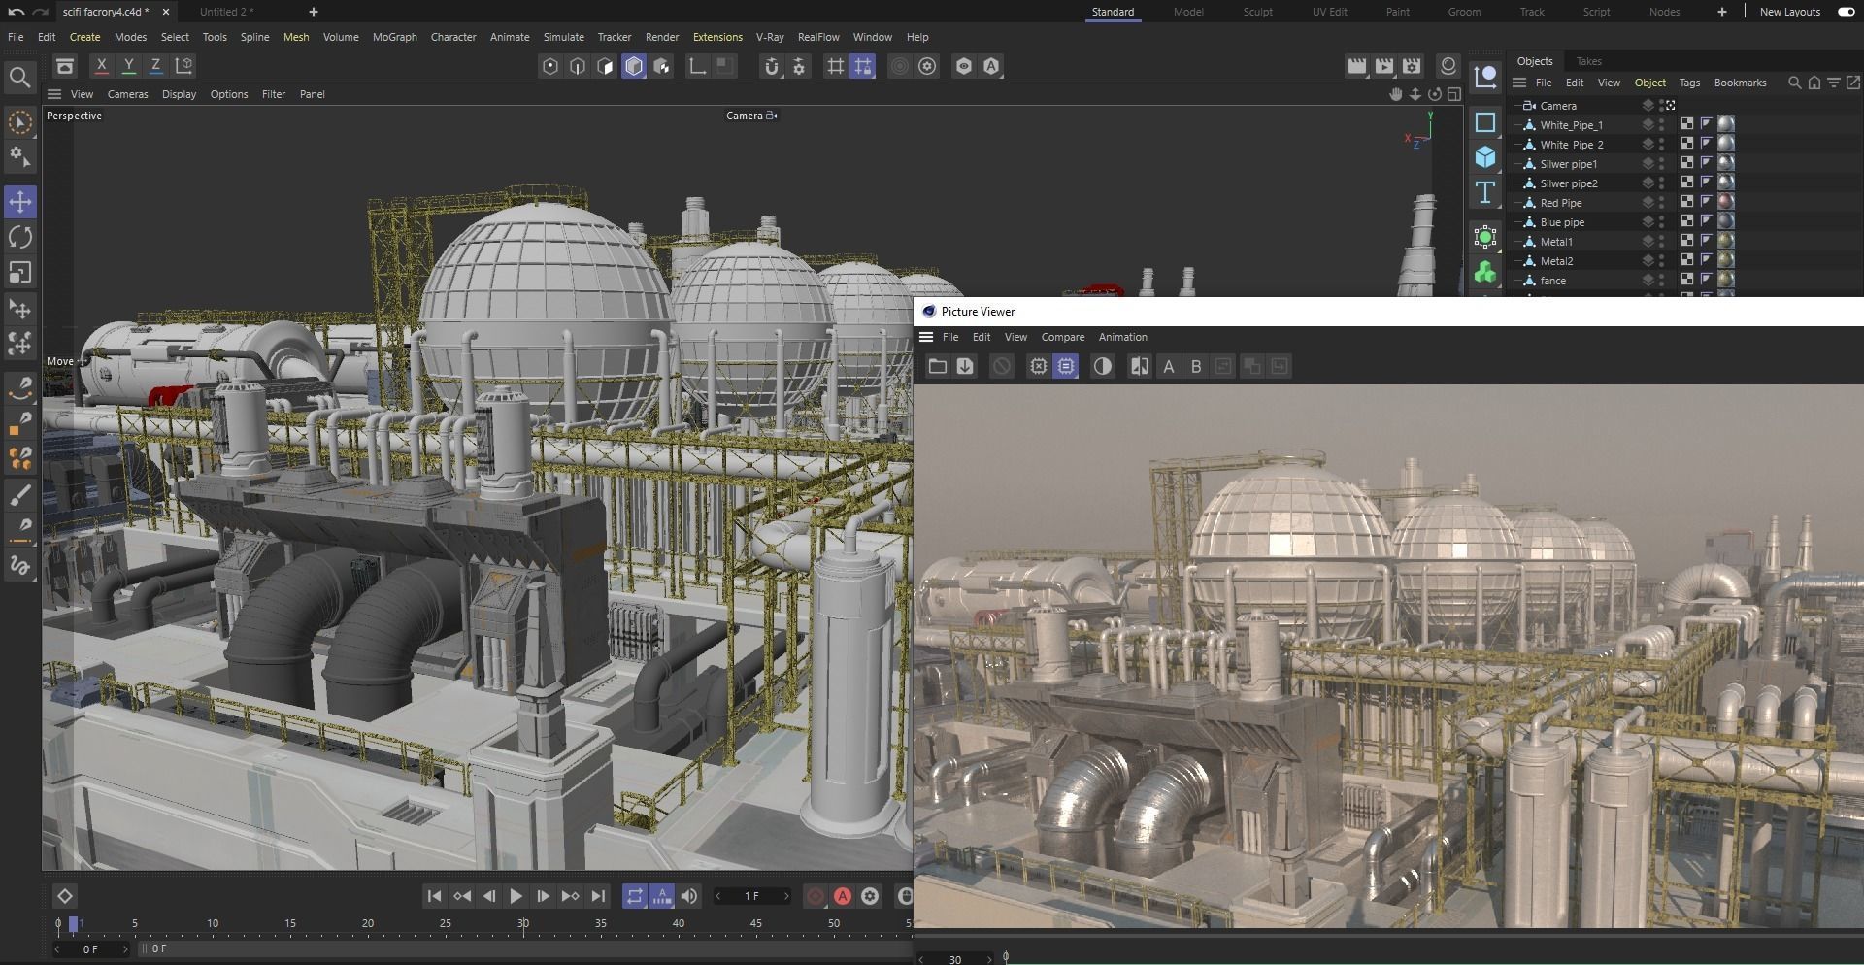Switch to the Sculpt layout tab
Viewport: 1864px width, 965px height.
click(1257, 12)
